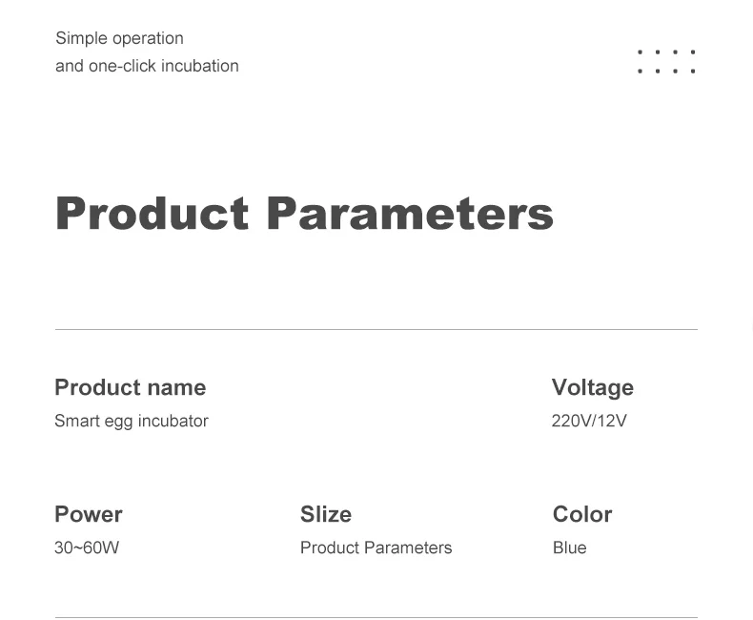This screenshot has width=753, height=620.
Task: Click the top-right dot of the dot grid
Action: pyautogui.click(x=693, y=52)
